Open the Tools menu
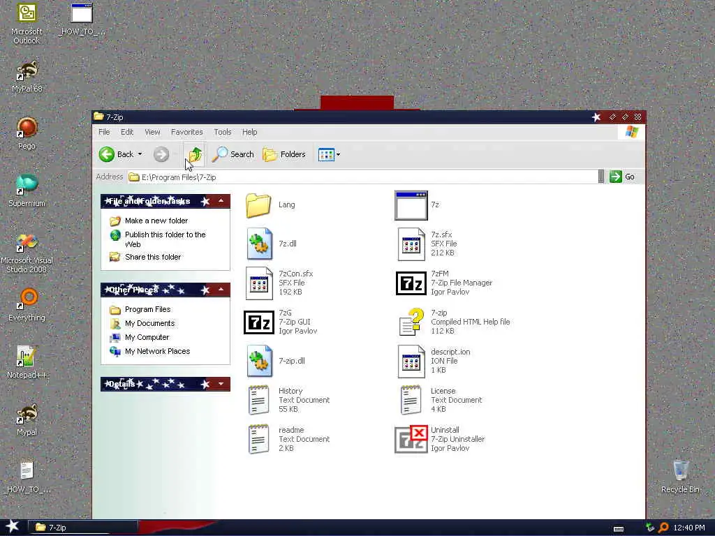 tap(223, 132)
